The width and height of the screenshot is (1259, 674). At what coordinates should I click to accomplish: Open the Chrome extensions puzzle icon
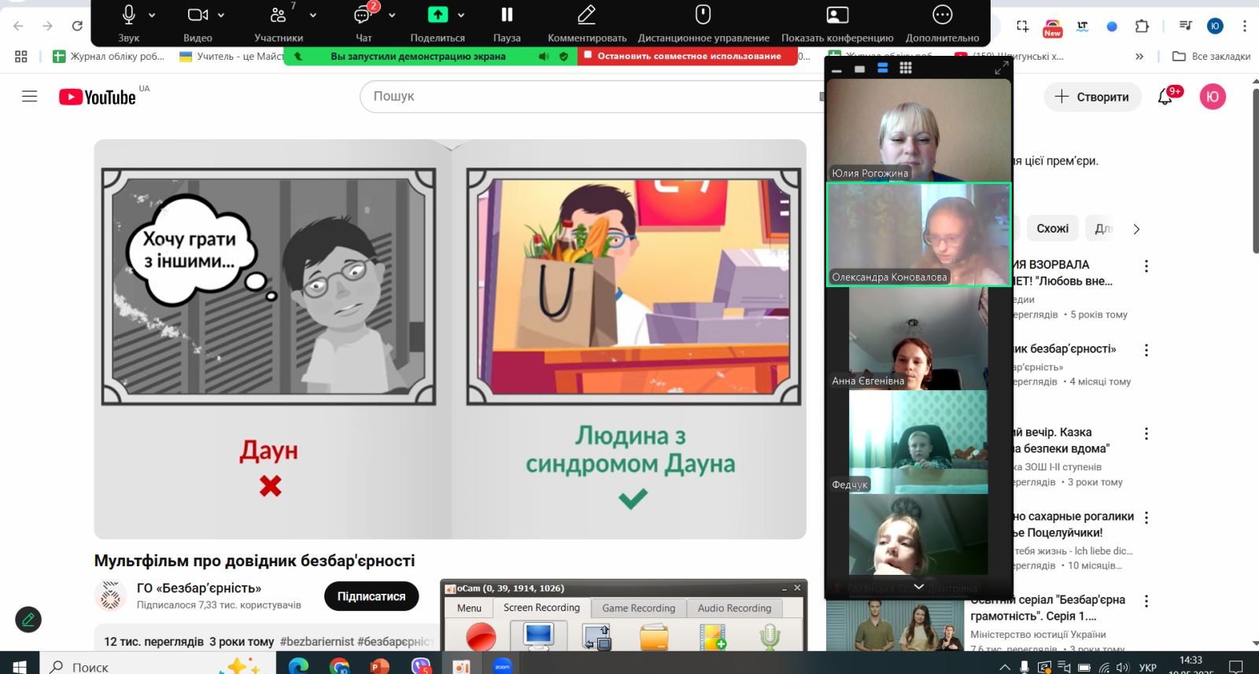1142,26
